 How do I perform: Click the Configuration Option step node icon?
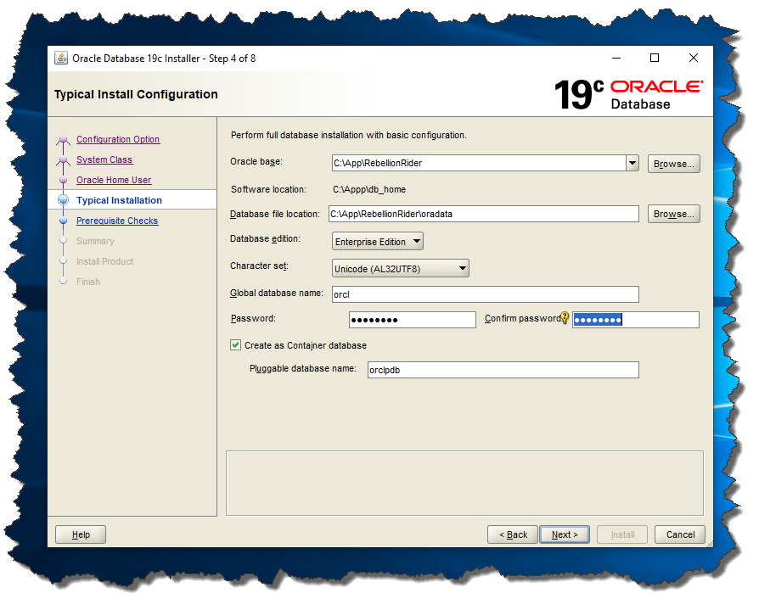click(x=63, y=138)
